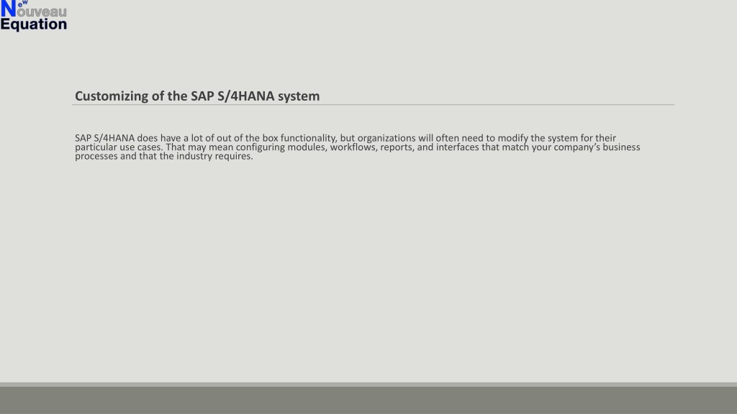
Task: Click the word 'interfaces' in the second line
Action: tap(457, 147)
